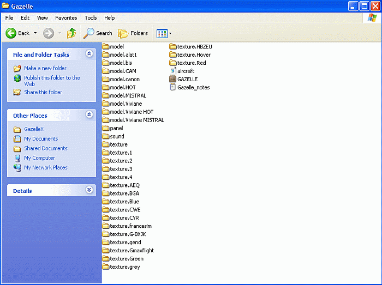Toggle the Folders tree pane
Screen dimensions: 382x285
133,33
